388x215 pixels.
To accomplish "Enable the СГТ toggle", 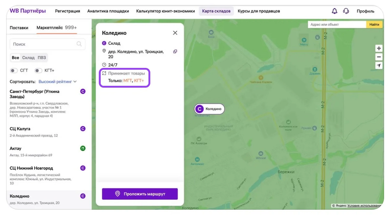I will pos(14,70).
